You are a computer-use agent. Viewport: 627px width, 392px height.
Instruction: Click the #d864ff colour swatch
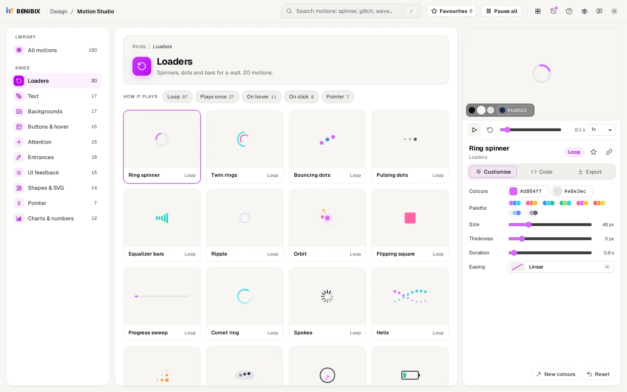(x=513, y=191)
